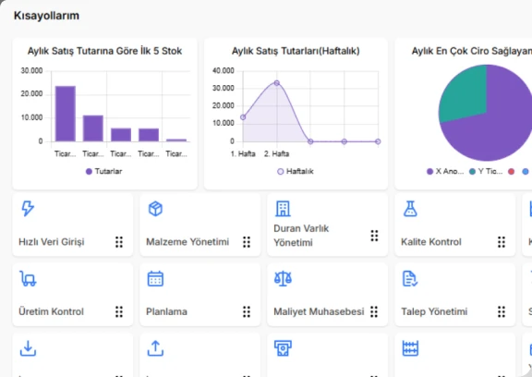Select the Maliyet Muhasebesi scales icon
This screenshot has width=532, height=377.
point(283,279)
